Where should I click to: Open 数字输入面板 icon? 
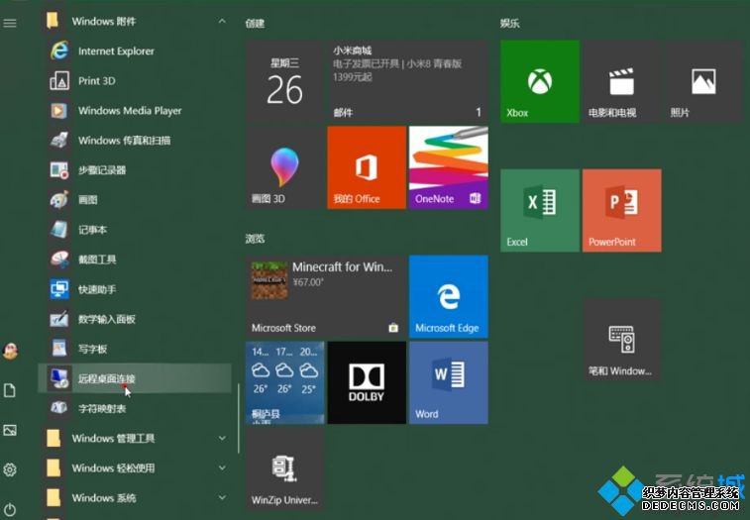(59, 319)
